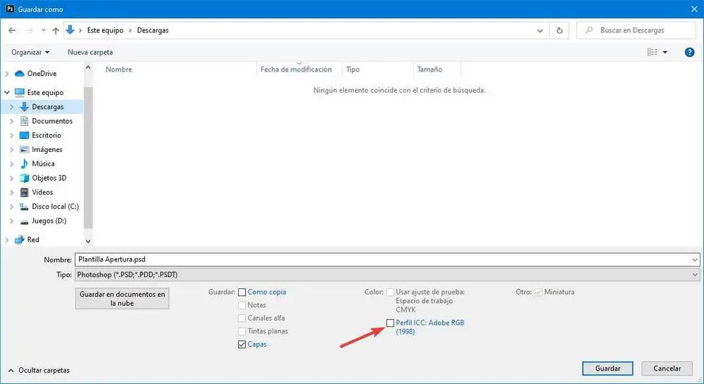The image size is (704, 384).
Task: Enable the Como copia checkbox
Action: pos(242,293)
